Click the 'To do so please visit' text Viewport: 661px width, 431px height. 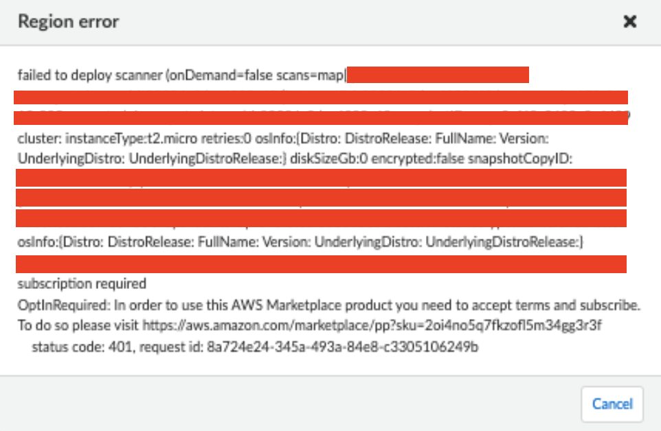point(78,325)
